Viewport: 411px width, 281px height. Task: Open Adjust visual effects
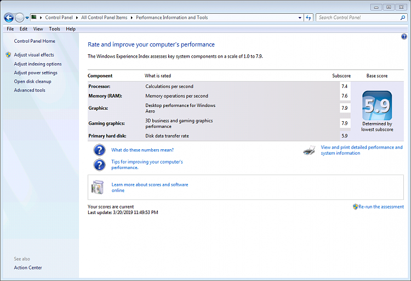click(x=34, y=55)
